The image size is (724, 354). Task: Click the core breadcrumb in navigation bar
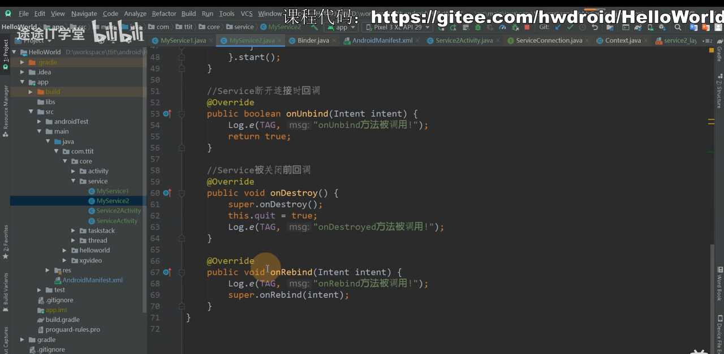pos(209,27)
